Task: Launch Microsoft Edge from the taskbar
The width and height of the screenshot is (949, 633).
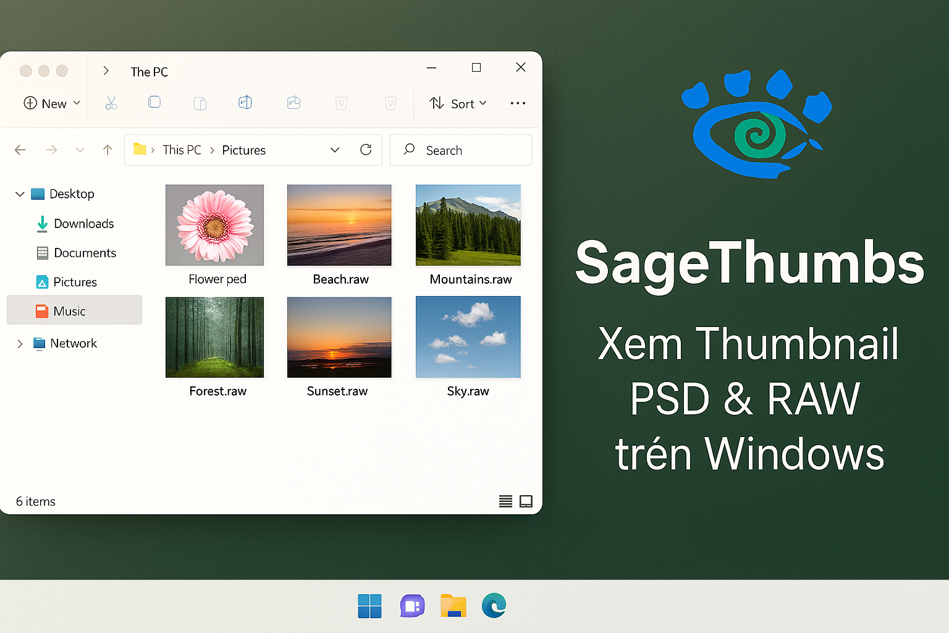Action: tap(494, 606)
